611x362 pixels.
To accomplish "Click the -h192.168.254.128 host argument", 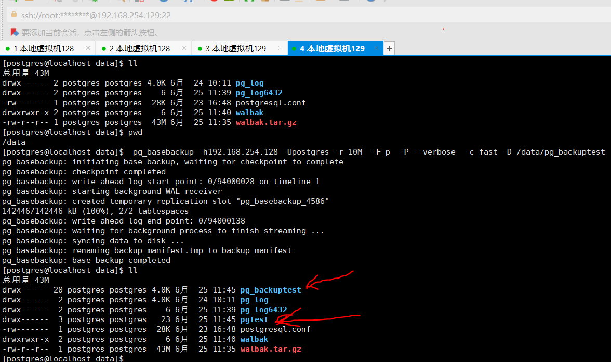I will coord(238,152).
